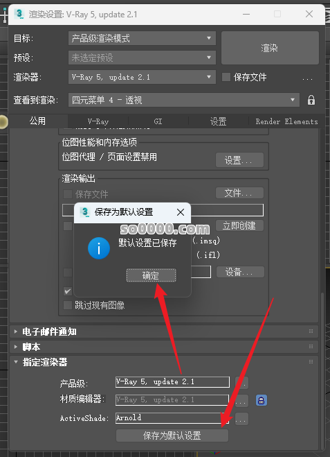The image size is (330, 457).
Task: Uncheck the checked box above 跳过现有图像
Action: coord(68,291)
